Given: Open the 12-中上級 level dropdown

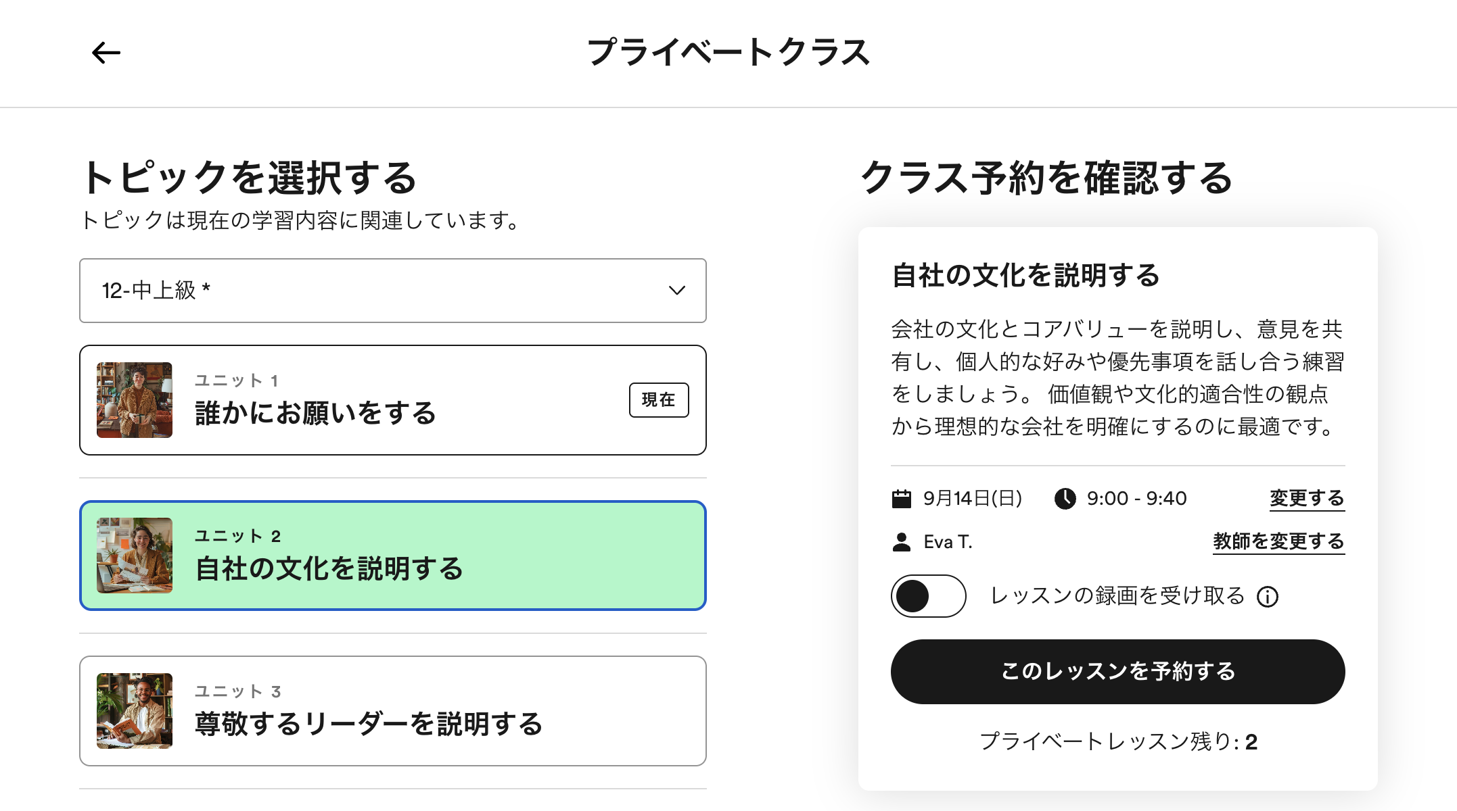Looking at the screenshot, I should click(x=392, y=291).
